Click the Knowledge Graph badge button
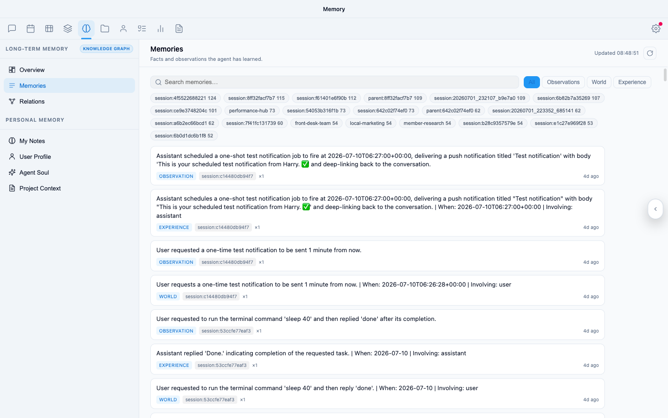 106,49
